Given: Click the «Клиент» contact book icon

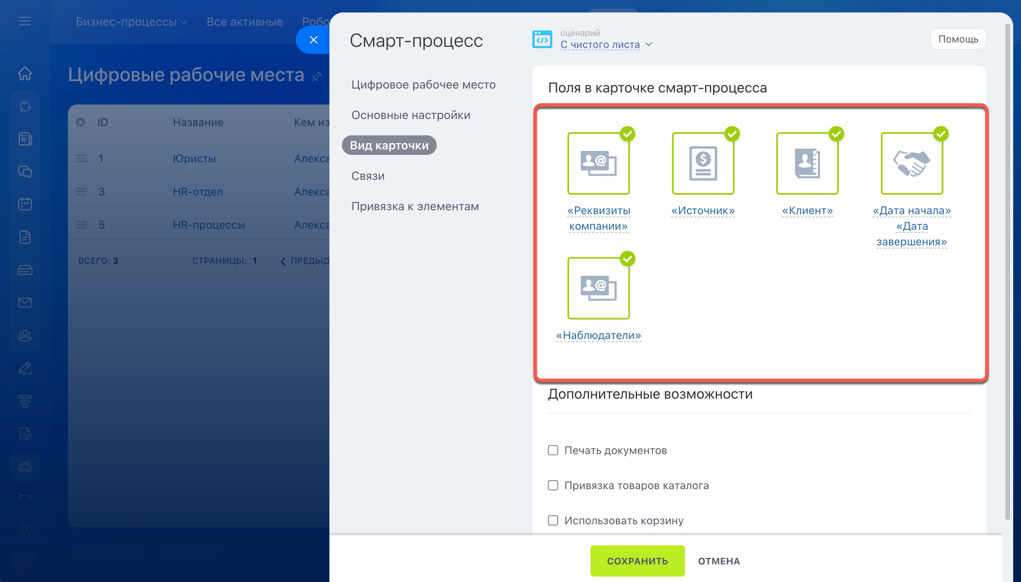Looking at the screenshot, I should pos(807,163).
